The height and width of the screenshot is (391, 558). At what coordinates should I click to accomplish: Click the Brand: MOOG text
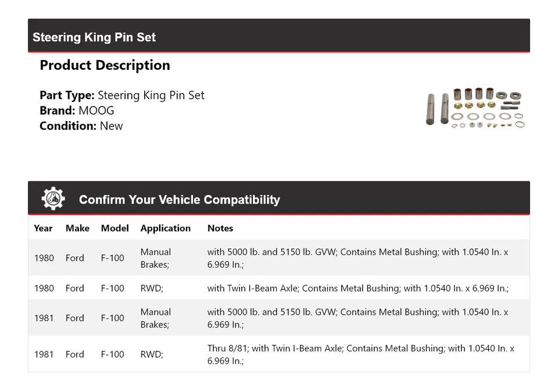point(77,111)
